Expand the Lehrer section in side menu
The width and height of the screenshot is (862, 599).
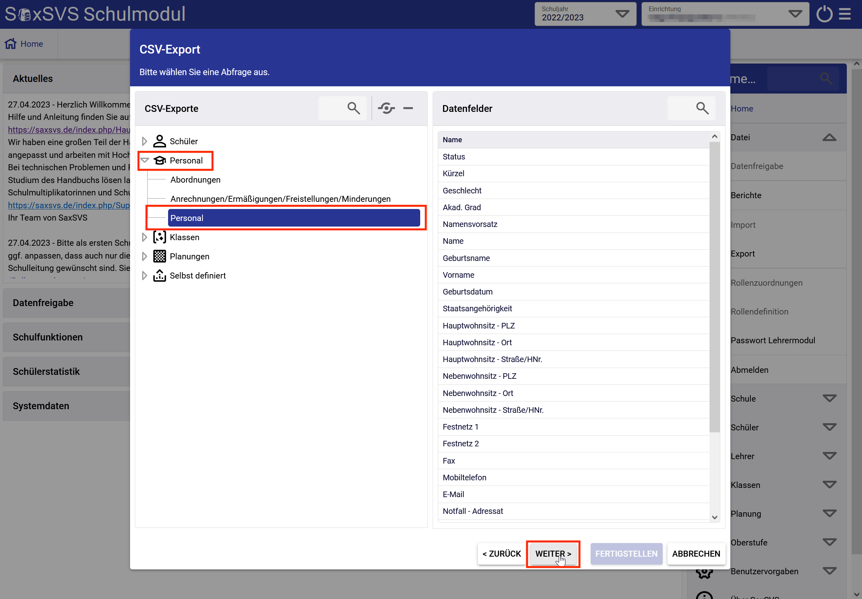(829, 456)
